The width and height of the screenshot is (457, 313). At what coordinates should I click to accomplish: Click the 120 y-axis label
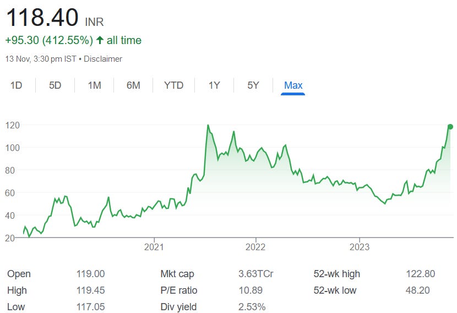point(13,125)
